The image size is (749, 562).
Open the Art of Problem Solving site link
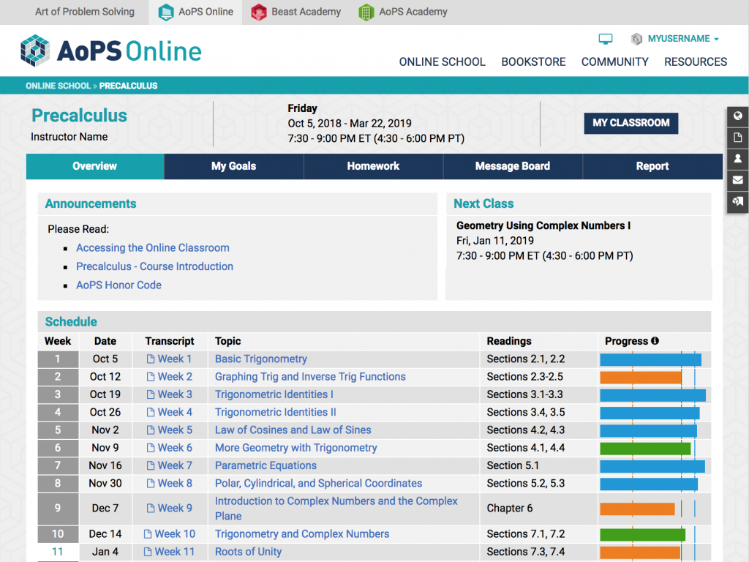85,12
